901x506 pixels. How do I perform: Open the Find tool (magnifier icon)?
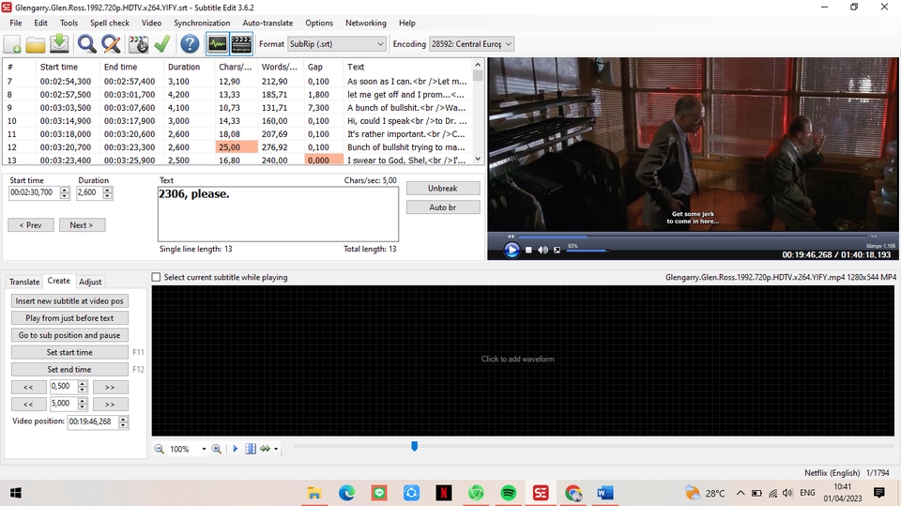pos(86,44)
